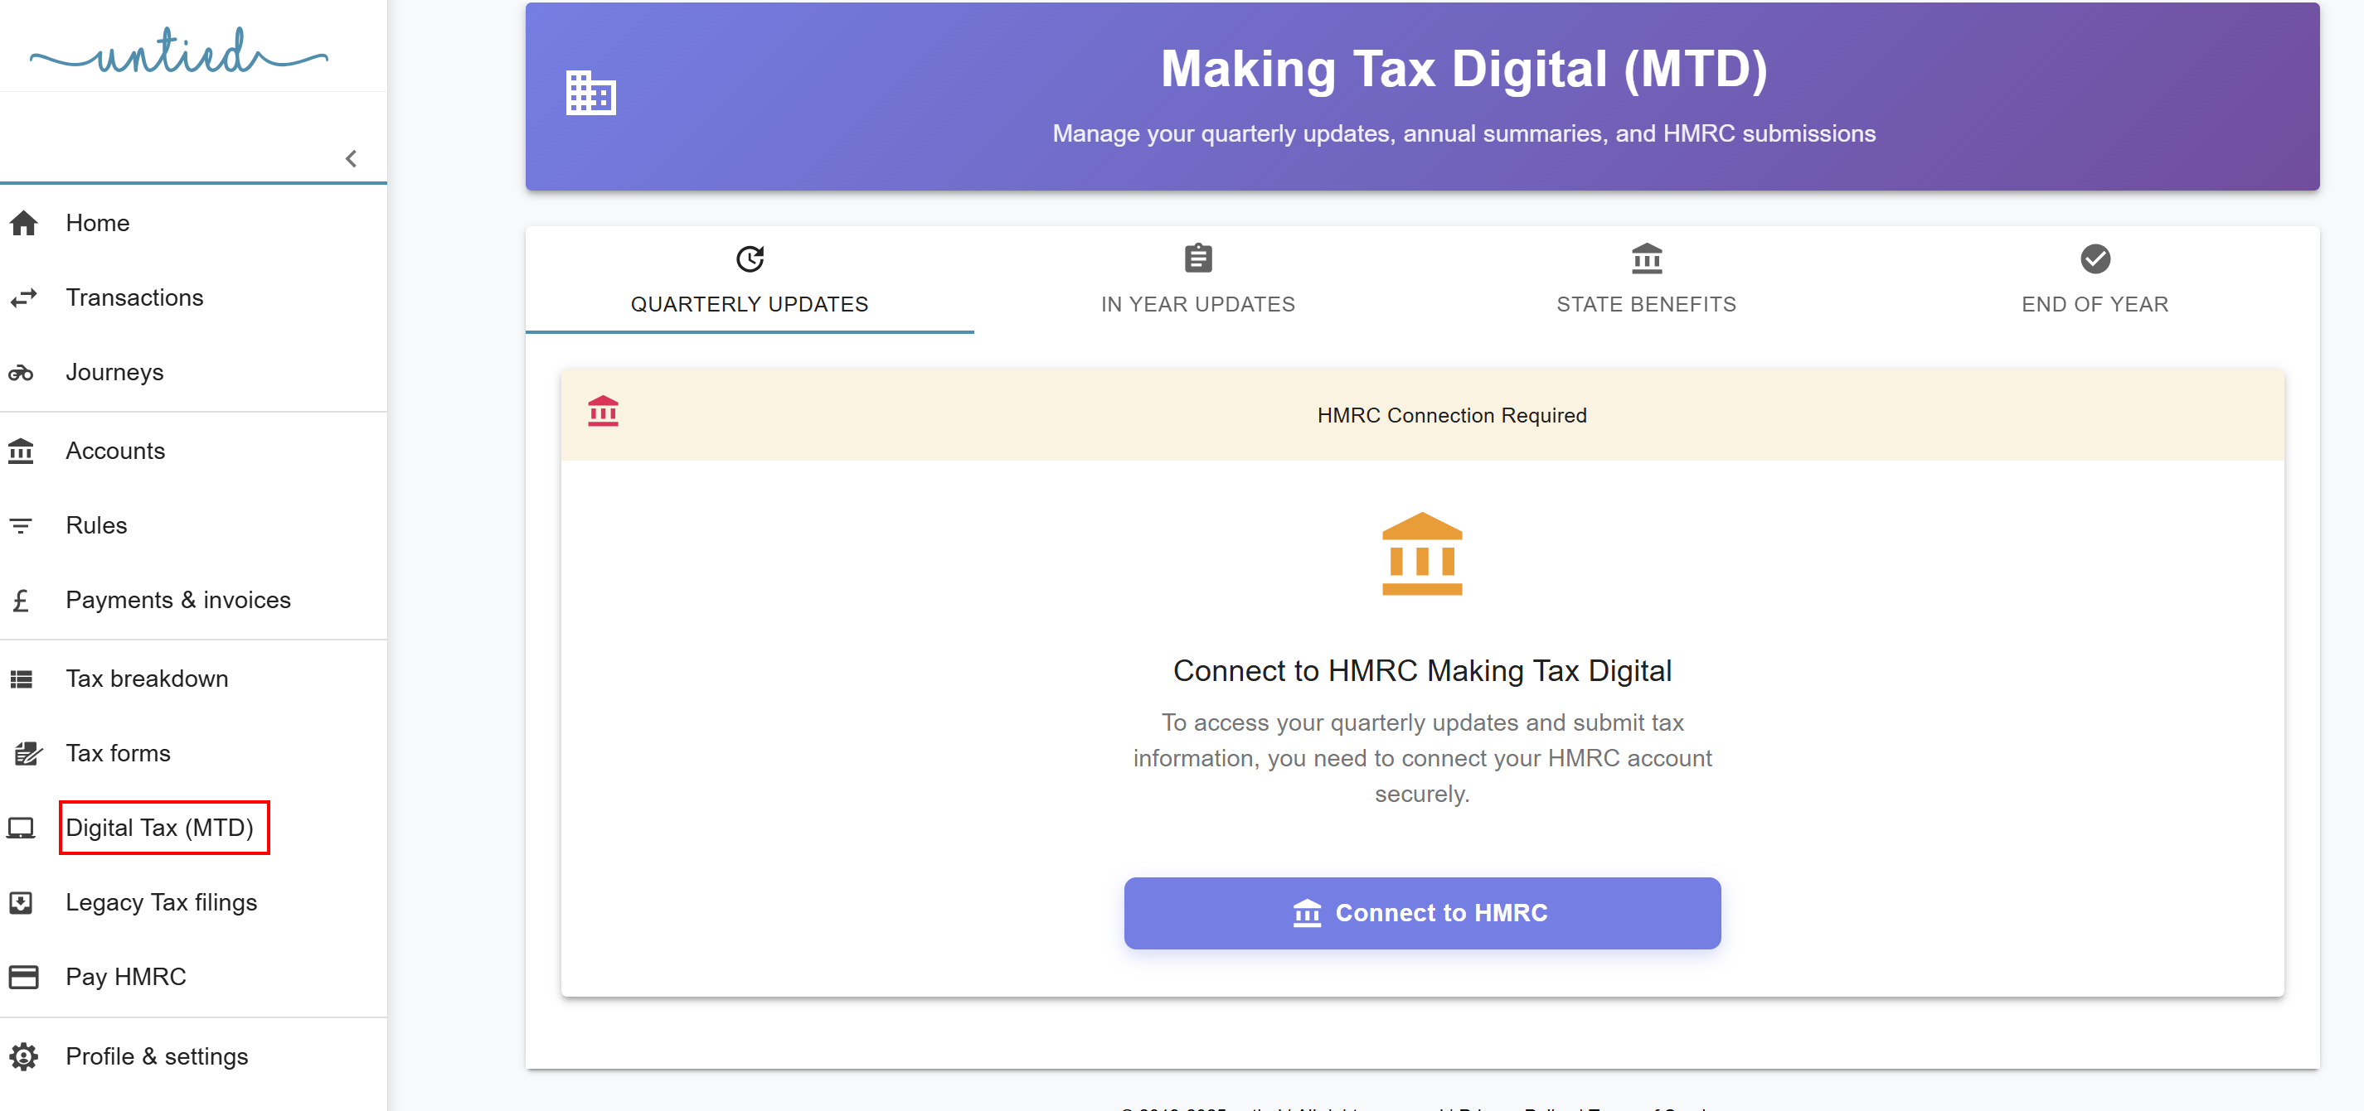2364x1111 pixels.
Task: Click the Journeys motorbike icon
Action: (21, 373)
